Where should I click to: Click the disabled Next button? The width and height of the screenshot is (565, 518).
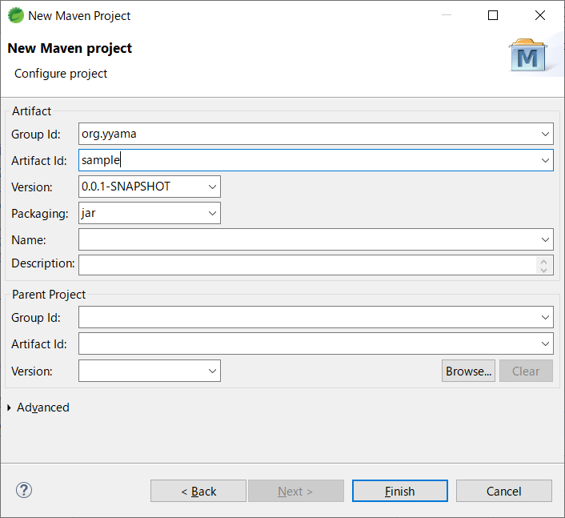[296, 491]
